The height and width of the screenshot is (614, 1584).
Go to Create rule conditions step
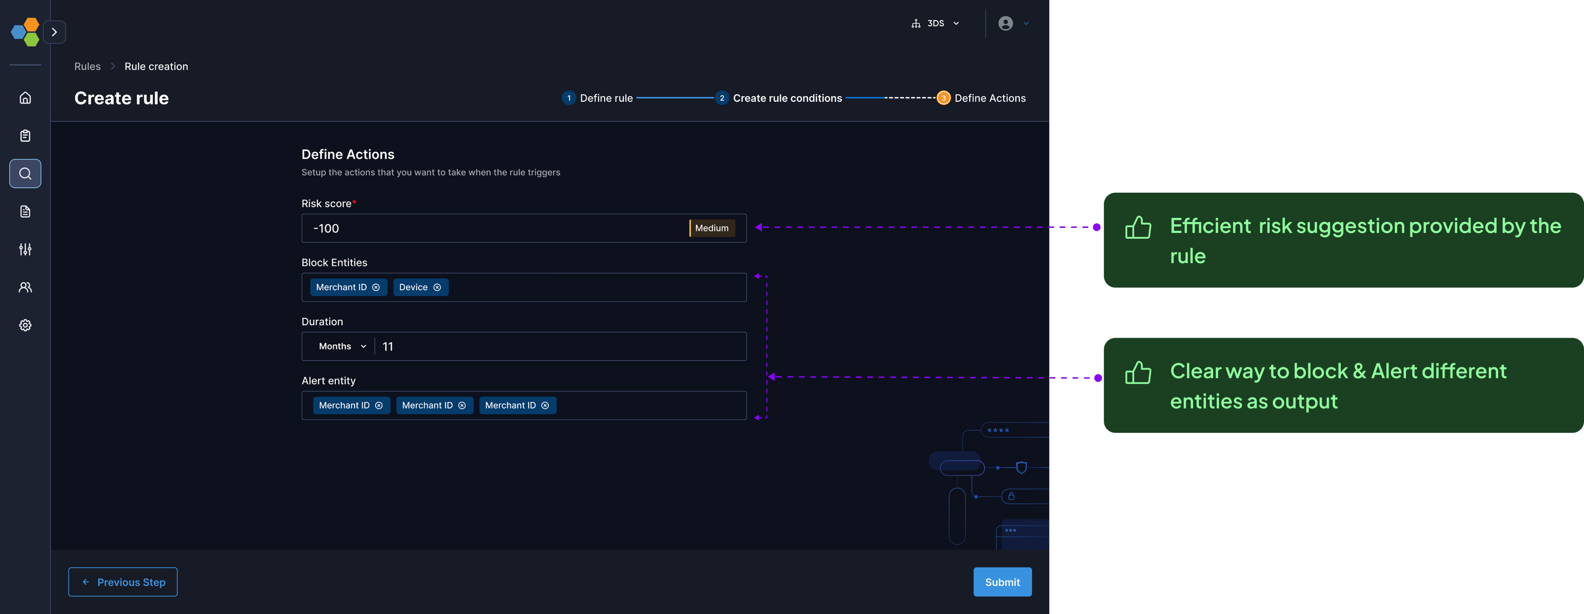tap(778, 98)
